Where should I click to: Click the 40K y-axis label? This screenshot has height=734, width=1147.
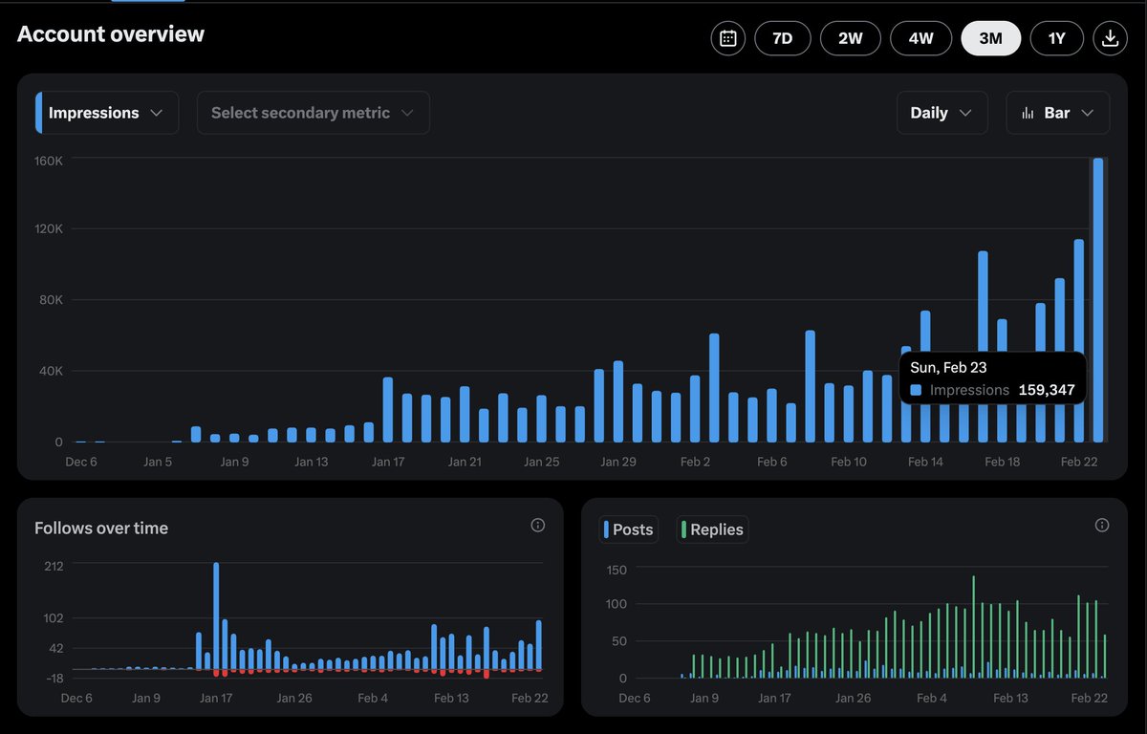(51, 371)
